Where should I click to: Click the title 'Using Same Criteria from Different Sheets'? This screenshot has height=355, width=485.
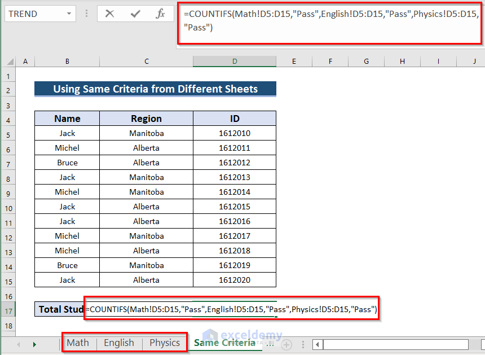[155, 89]
